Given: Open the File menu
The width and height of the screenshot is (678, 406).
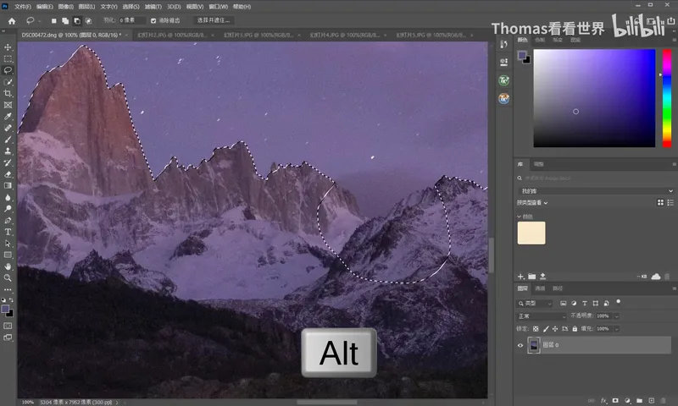Looking at the screenshot, I should tap(23, 7).
